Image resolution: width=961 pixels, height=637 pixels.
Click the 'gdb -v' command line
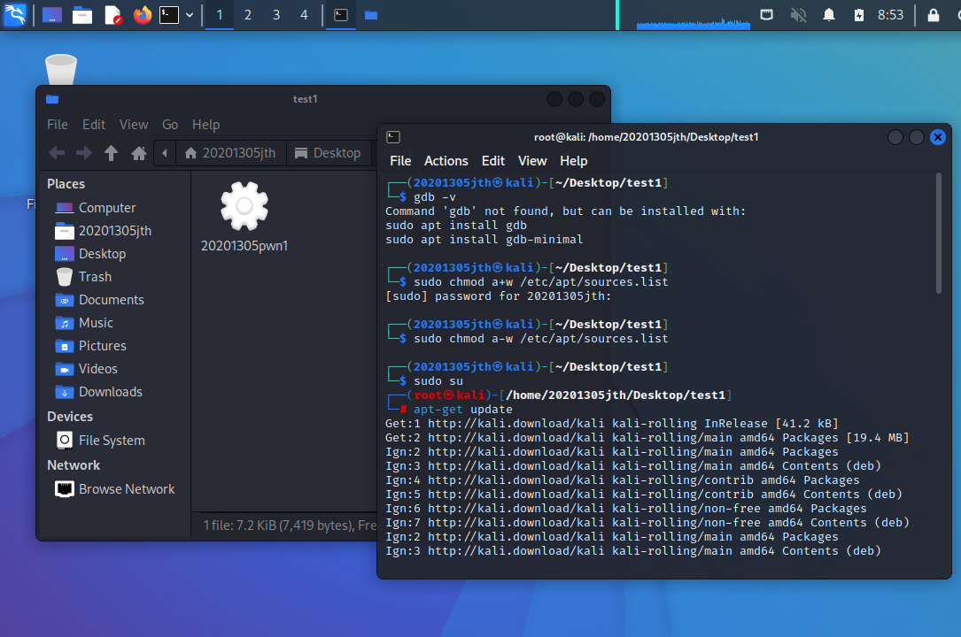[435, 197]
